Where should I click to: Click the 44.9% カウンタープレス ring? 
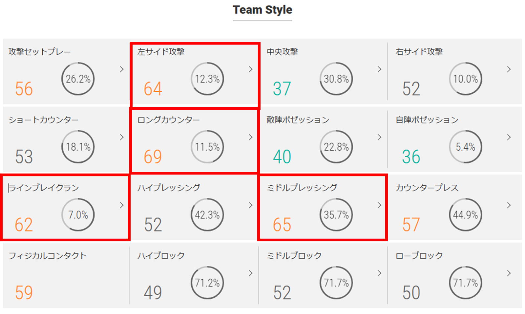click(465, 215)
